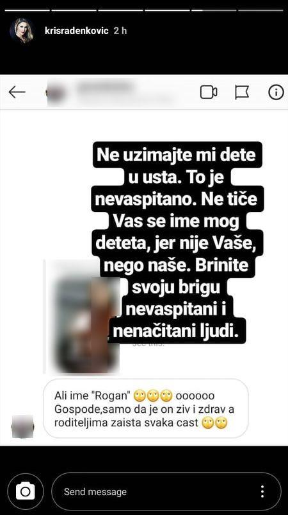
Task: Tap the "Ali ime Rogan" message bubble
Action: pos(146,409)
